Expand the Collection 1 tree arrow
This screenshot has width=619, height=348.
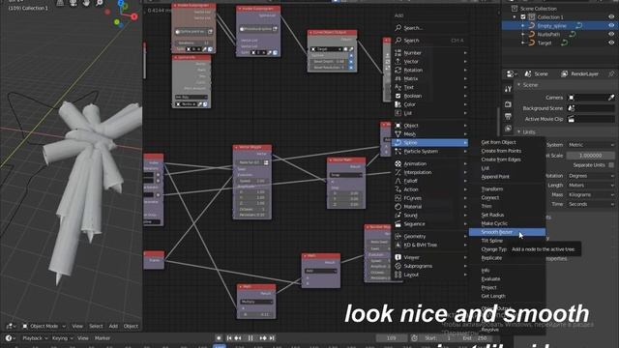515,17
